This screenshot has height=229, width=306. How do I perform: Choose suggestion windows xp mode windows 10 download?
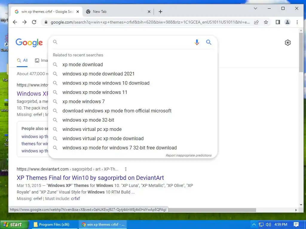(133, 83)
